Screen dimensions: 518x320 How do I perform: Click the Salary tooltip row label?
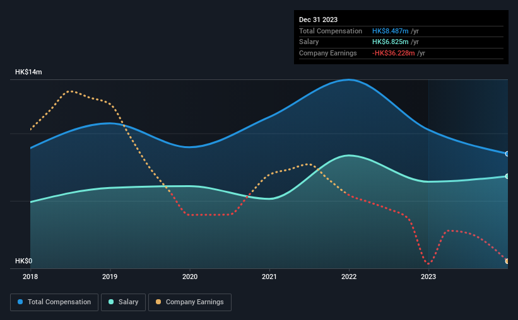coord(309,42)
